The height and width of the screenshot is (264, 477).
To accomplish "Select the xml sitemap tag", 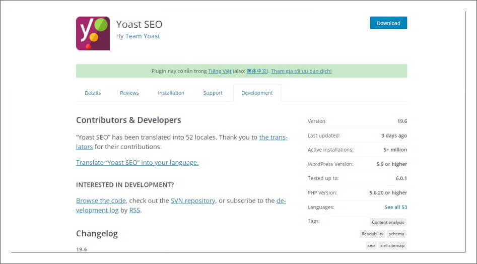I will tap(392, 245).
